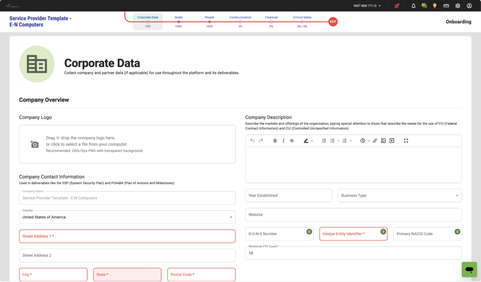Click the logo in the top-left corner
481x282 pixels.
tap(13, 6)
